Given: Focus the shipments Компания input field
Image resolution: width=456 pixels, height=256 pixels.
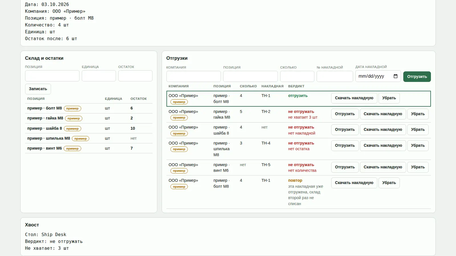Looking at the screenshot, I should tap(194, 77).
